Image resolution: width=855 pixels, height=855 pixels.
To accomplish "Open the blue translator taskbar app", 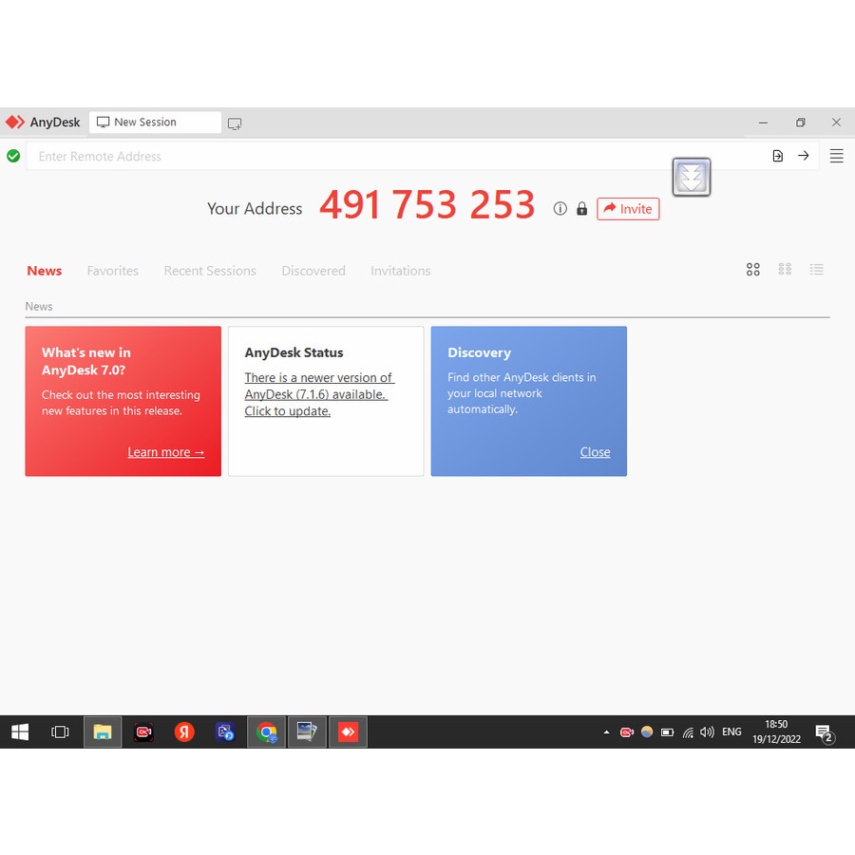I will pos(225,731).
